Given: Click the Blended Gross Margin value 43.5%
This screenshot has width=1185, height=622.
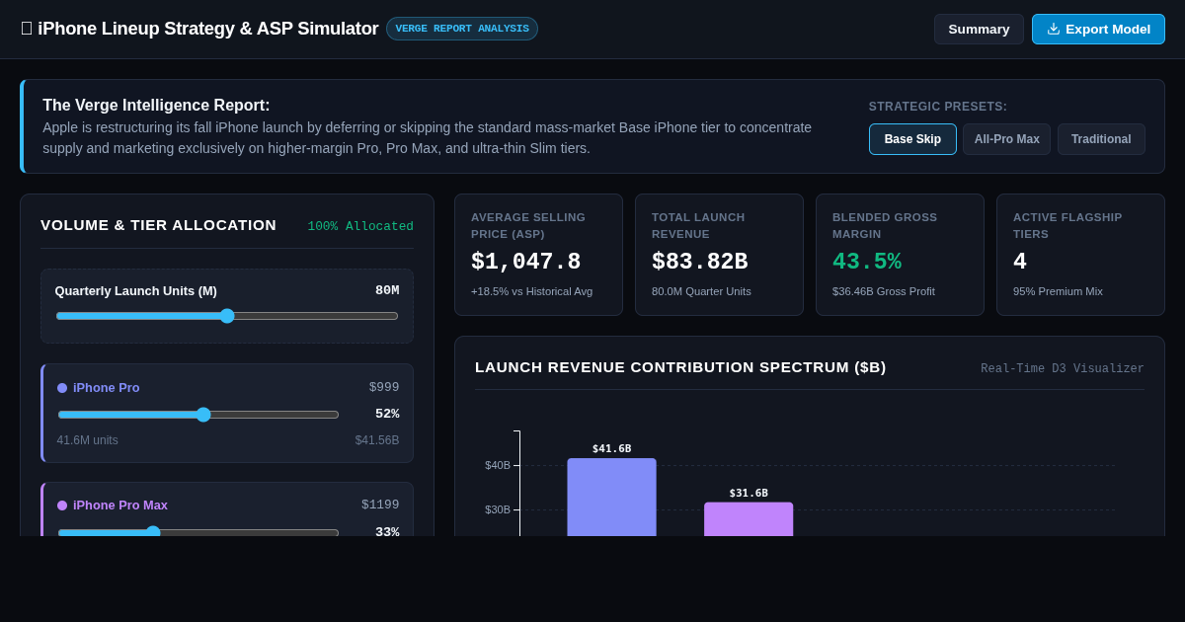Looking at the screenshot, I should point(866,263).
